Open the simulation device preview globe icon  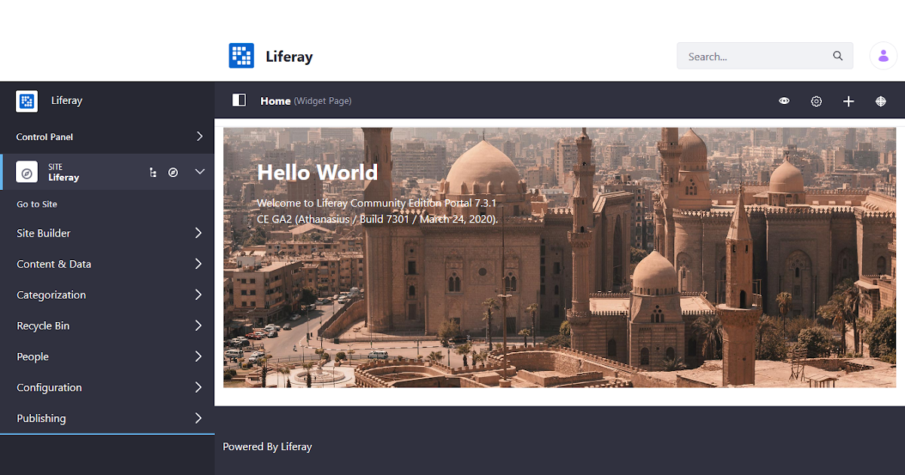(x=880, y=100)
